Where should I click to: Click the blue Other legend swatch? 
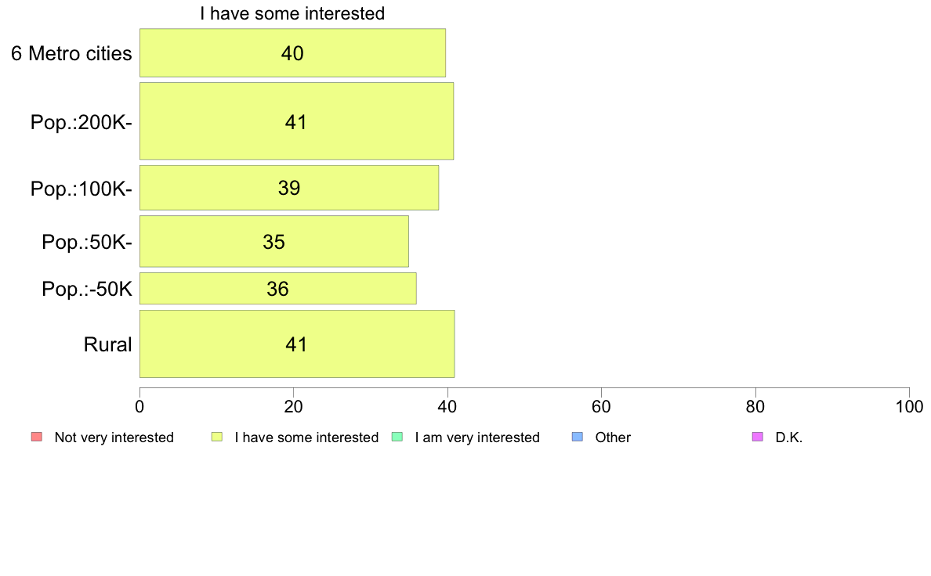click(577, 437)
